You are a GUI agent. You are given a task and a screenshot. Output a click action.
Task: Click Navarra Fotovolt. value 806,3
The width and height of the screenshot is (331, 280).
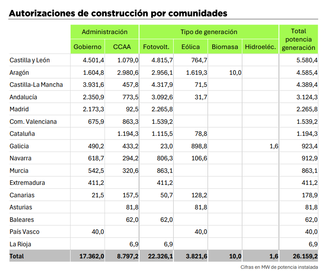click(x=164, y=158)
